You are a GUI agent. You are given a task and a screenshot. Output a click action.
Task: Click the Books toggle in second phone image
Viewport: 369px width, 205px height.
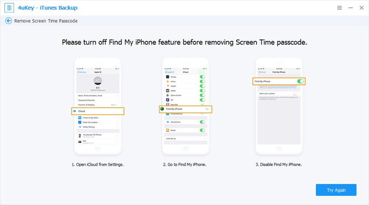coord(202,130)
